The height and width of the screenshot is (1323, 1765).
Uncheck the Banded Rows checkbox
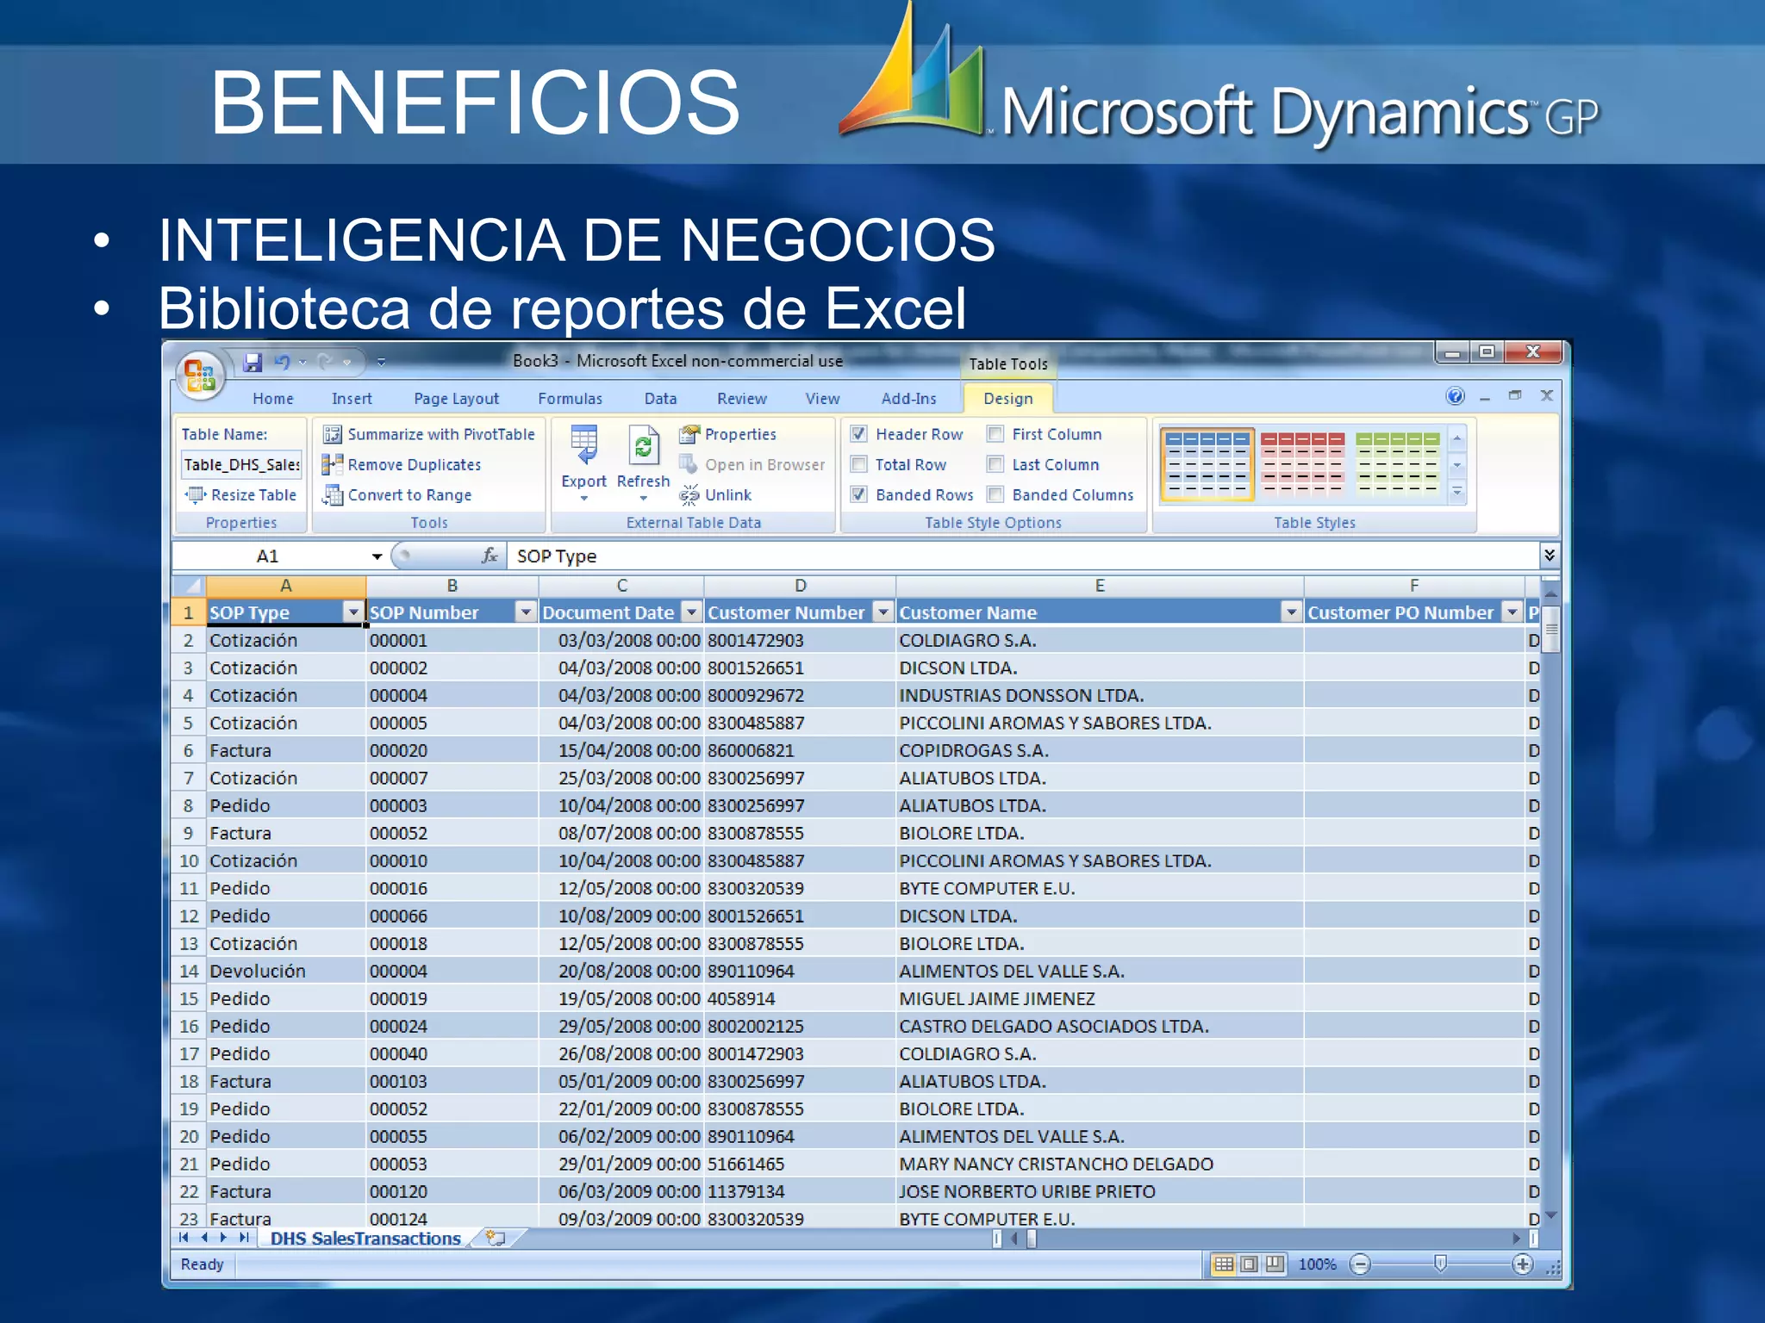(858, 494)
